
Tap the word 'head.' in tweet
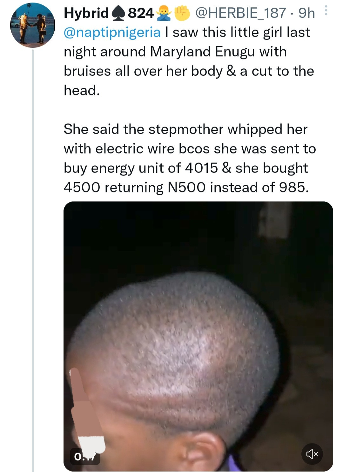pyautogui.click(x=82, y=91)
